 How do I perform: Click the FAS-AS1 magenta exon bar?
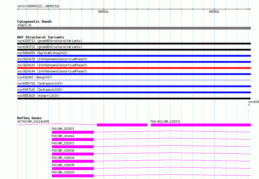point(201,125)
